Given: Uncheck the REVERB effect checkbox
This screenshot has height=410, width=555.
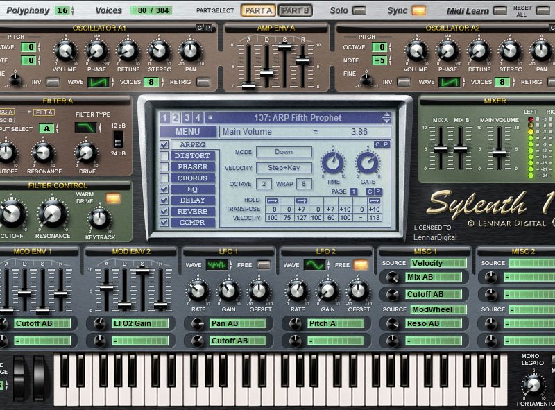Looking at the screenshot, I should [164, 212].
